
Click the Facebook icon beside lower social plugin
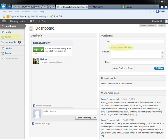33,124
